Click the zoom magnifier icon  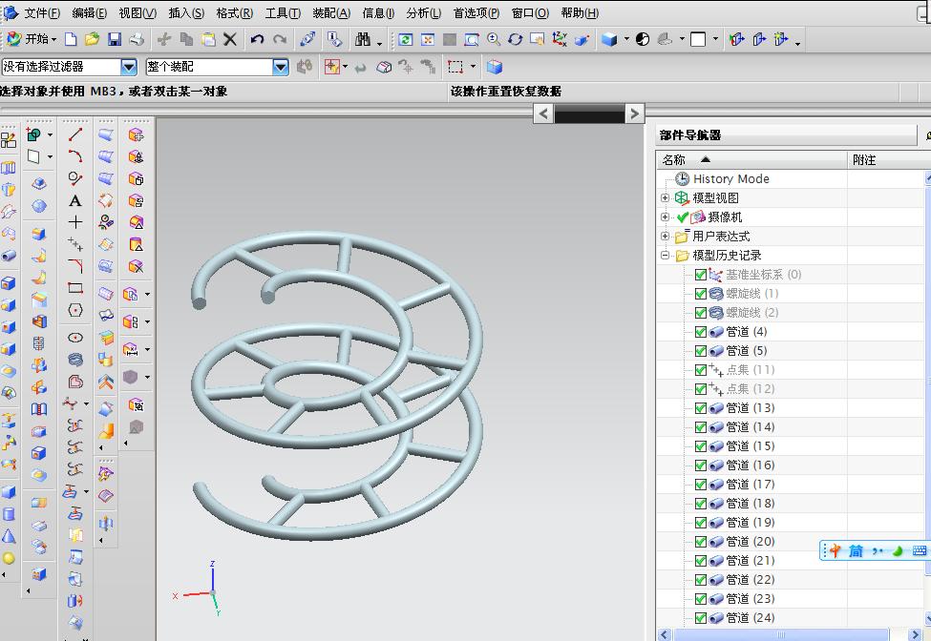pyautogui.click(x=493, y=39)
